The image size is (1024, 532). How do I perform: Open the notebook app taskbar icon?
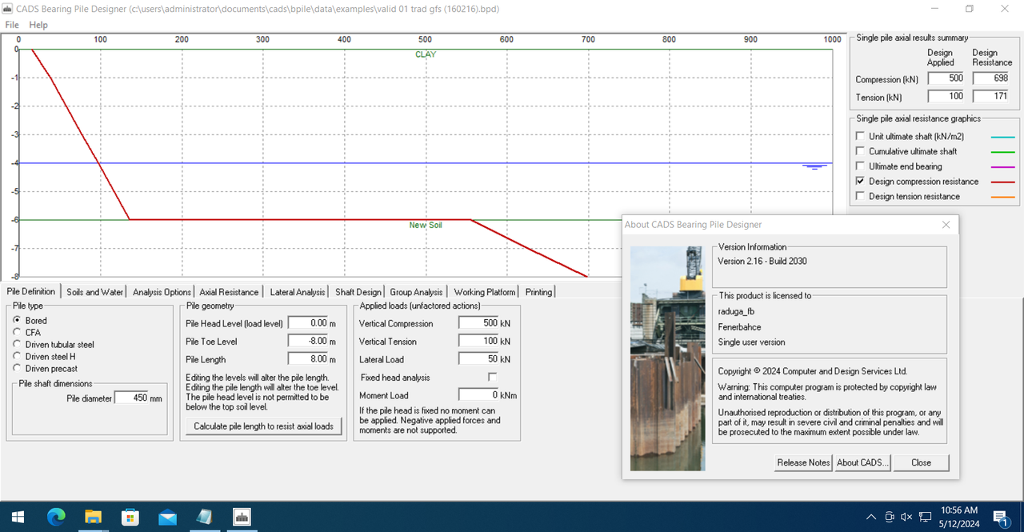(x=205, y=517)
